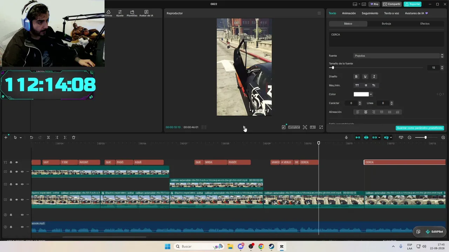The width and height of the screenshot is (449, 252).
Task: Underline the text
Action: [365, 77]
